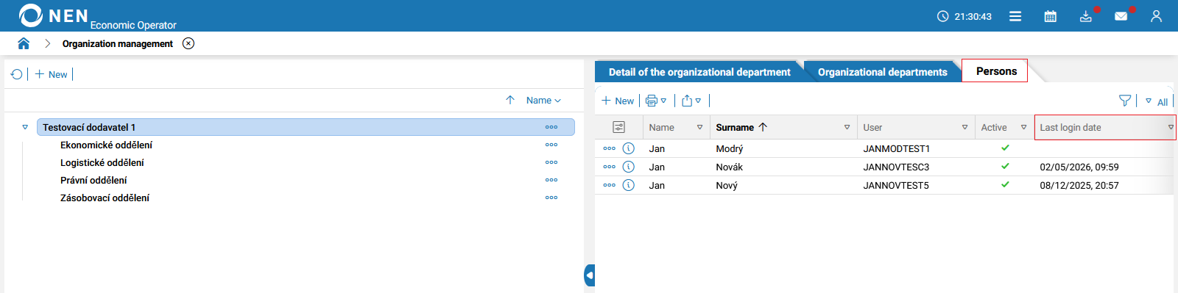Viewport: 1178px width, 293px height.
Task: Show info for Jan Nový
Action: (628, 185)
